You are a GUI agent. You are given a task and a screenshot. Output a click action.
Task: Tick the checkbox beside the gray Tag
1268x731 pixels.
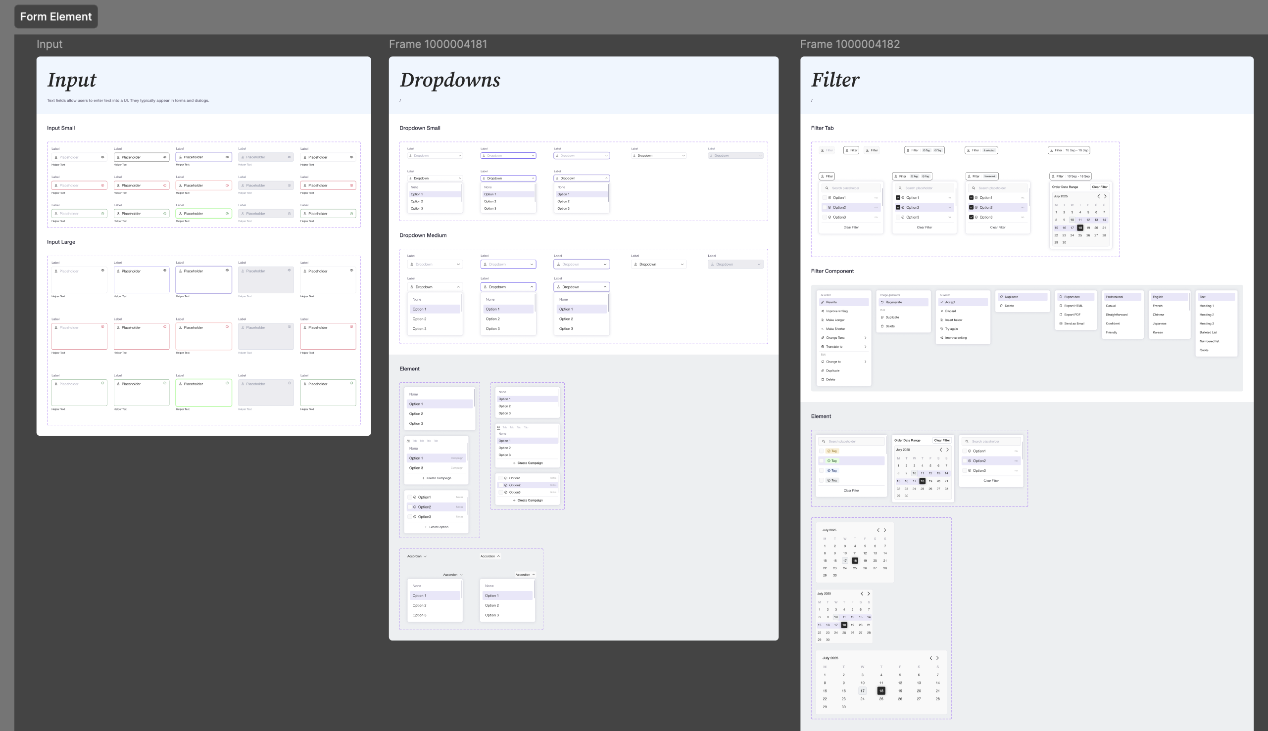coord(822,480)
